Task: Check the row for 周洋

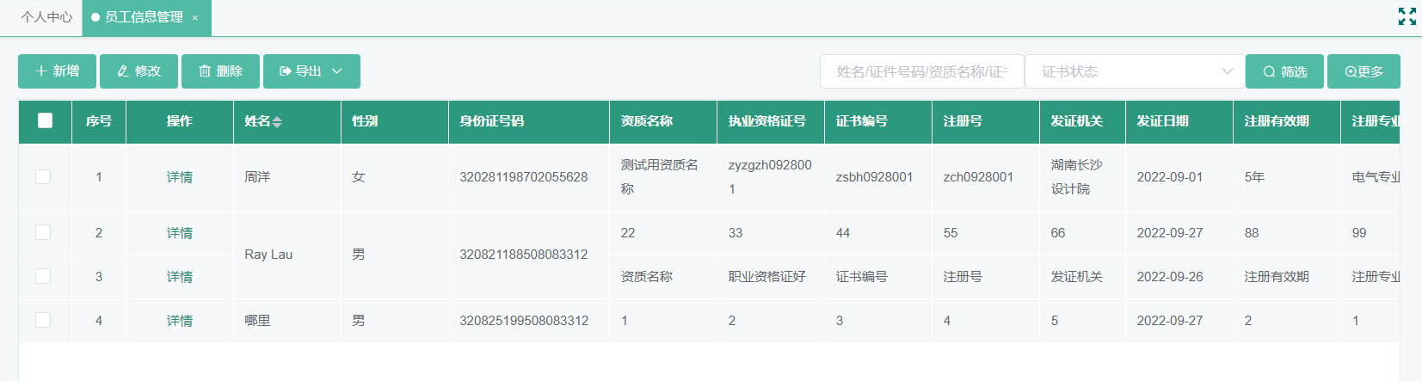Action: 43,176
